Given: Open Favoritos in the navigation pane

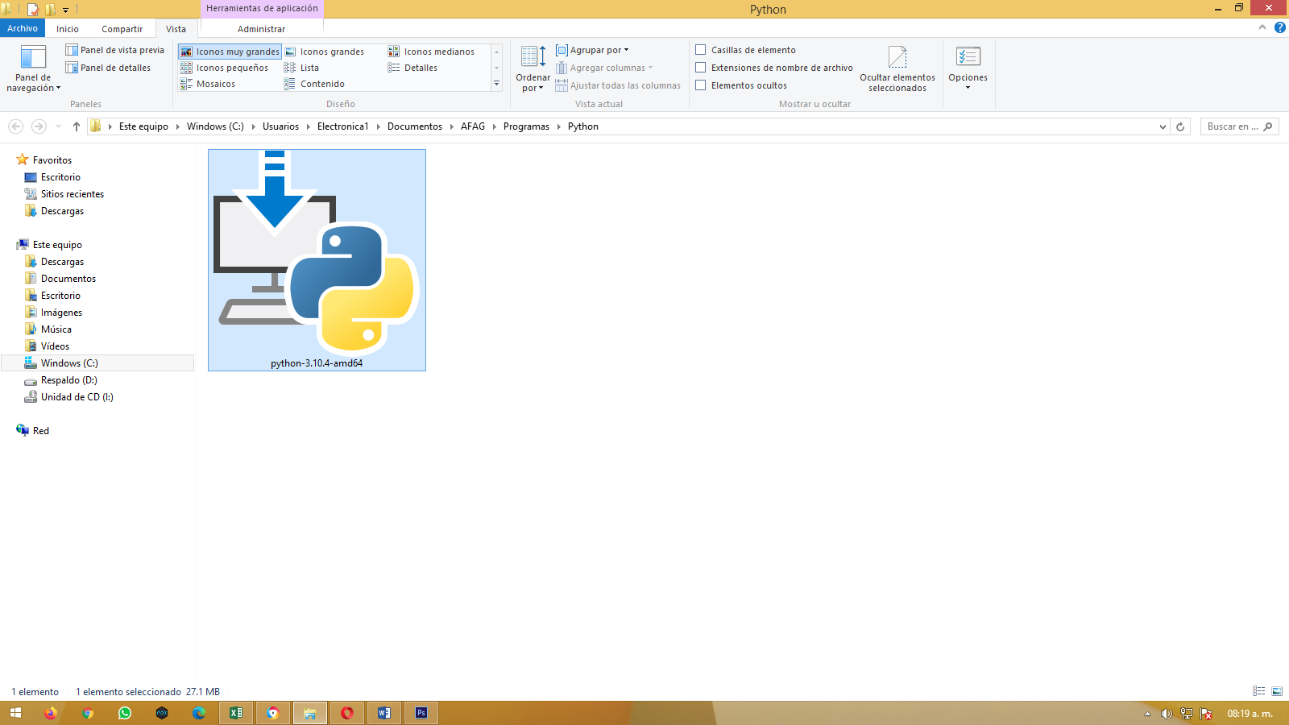Looking at the screenshot, I should coord(52,160).
